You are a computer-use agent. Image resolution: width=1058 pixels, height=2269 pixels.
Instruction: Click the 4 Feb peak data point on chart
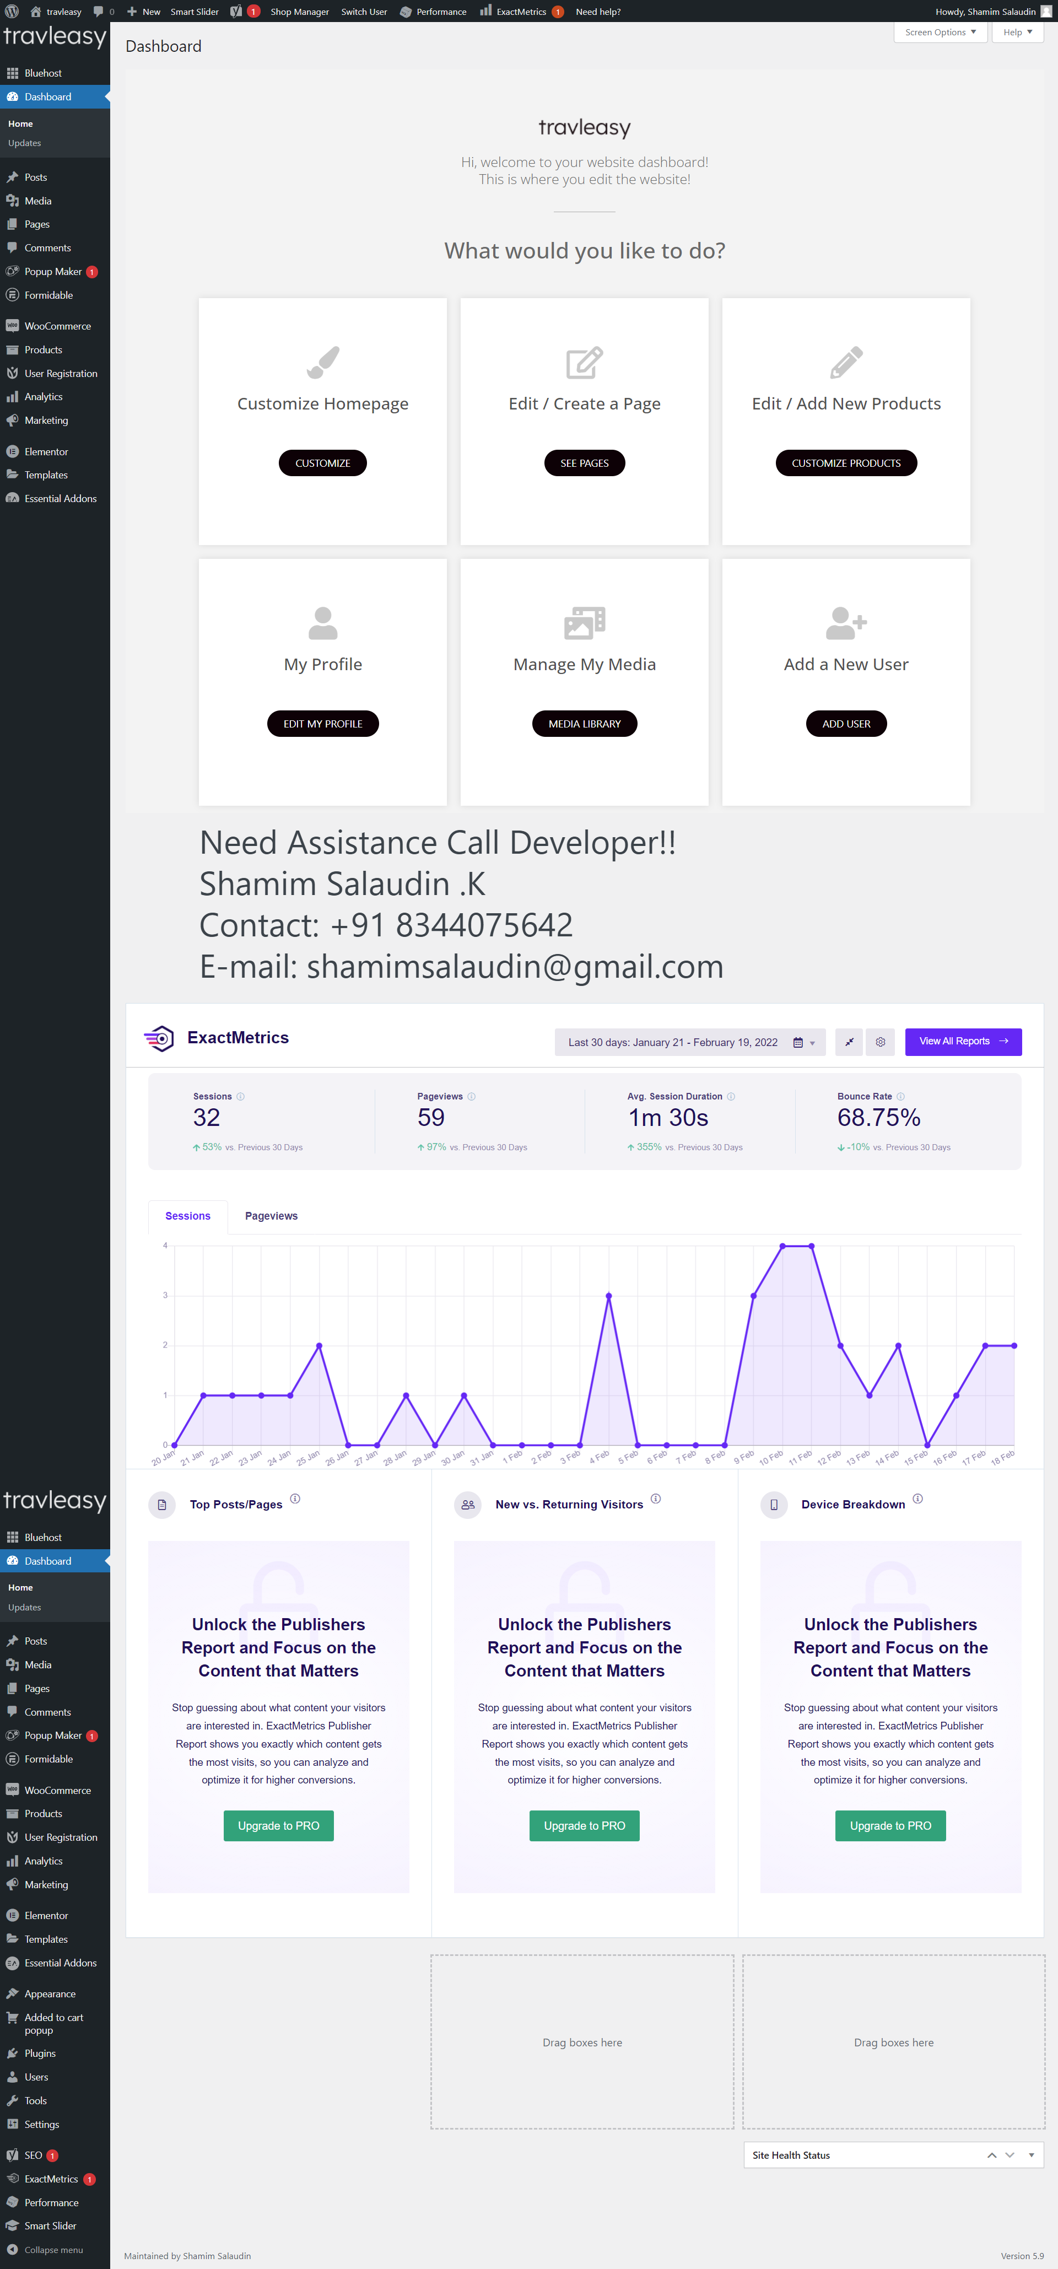609,1296
